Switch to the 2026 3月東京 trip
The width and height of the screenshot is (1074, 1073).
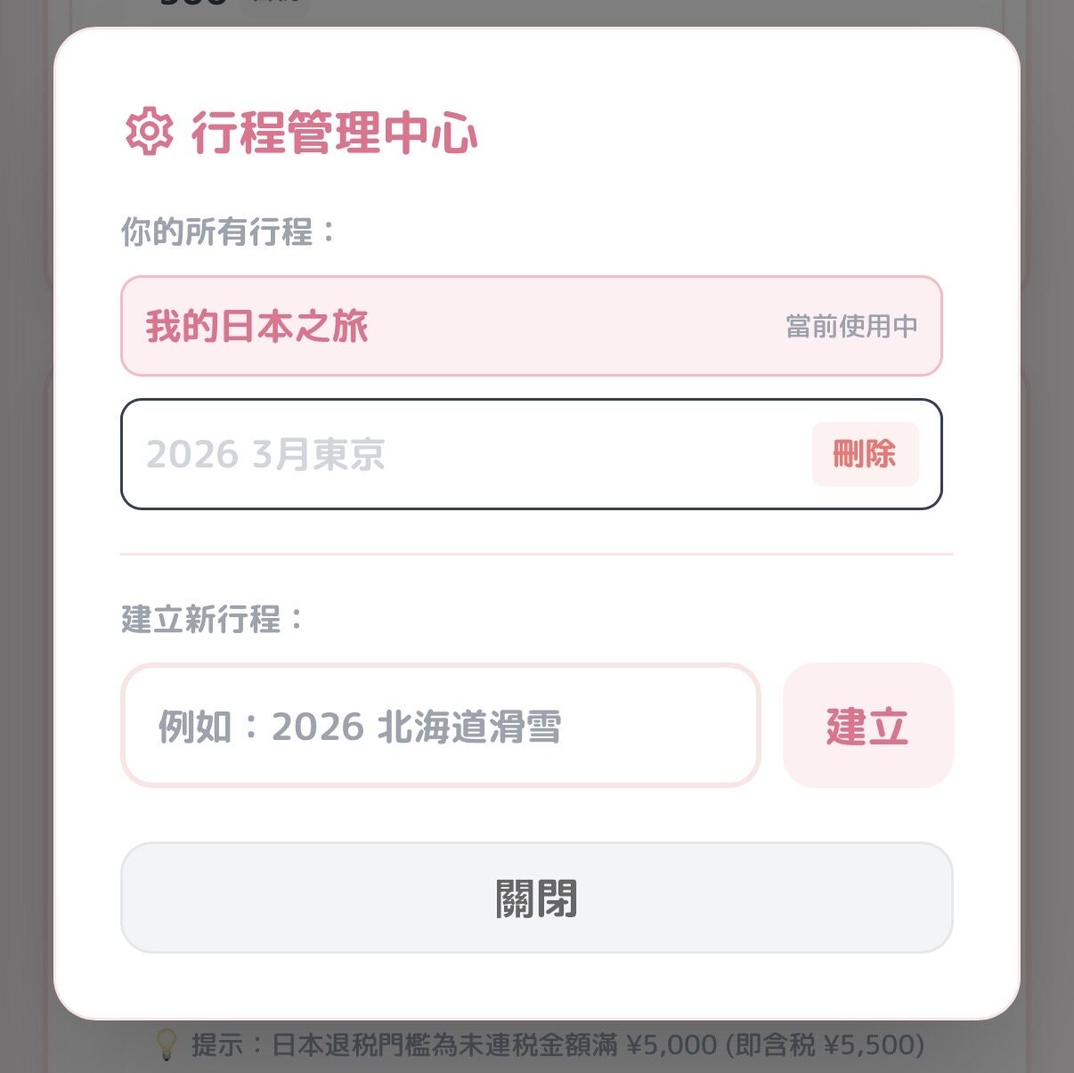401,454
